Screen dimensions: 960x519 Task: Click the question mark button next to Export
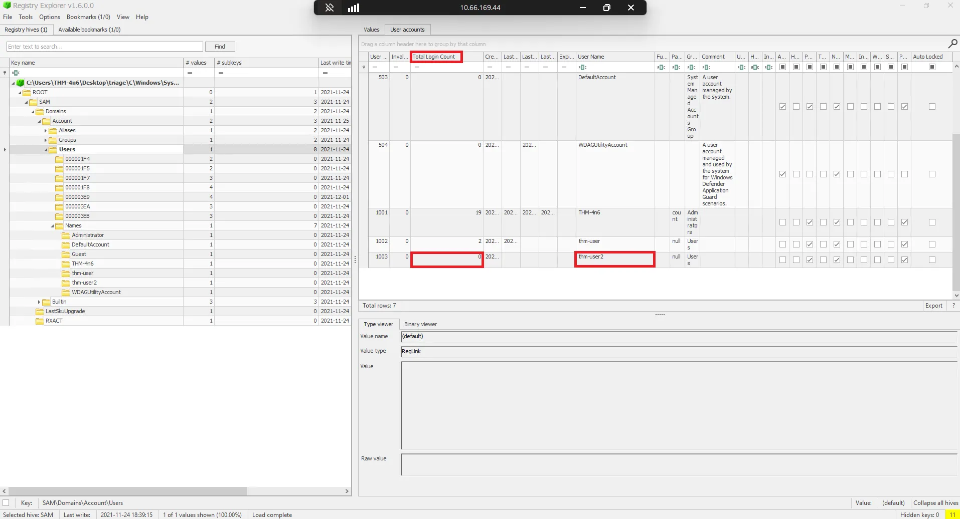953,306
